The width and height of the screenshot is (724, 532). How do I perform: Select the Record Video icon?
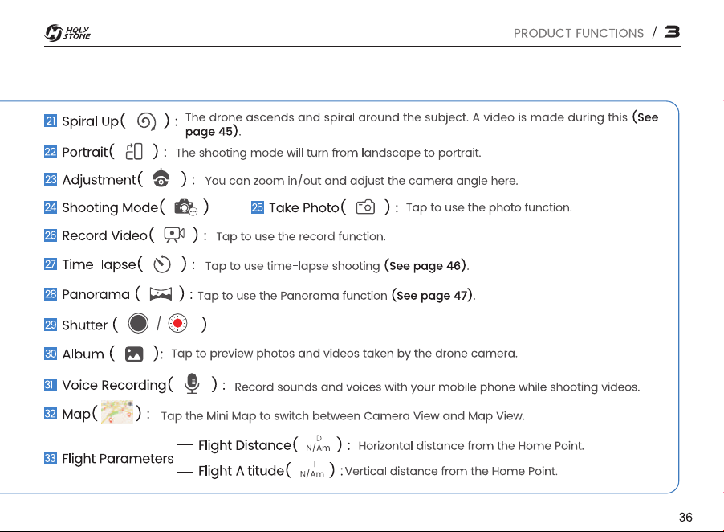(174, 235)
